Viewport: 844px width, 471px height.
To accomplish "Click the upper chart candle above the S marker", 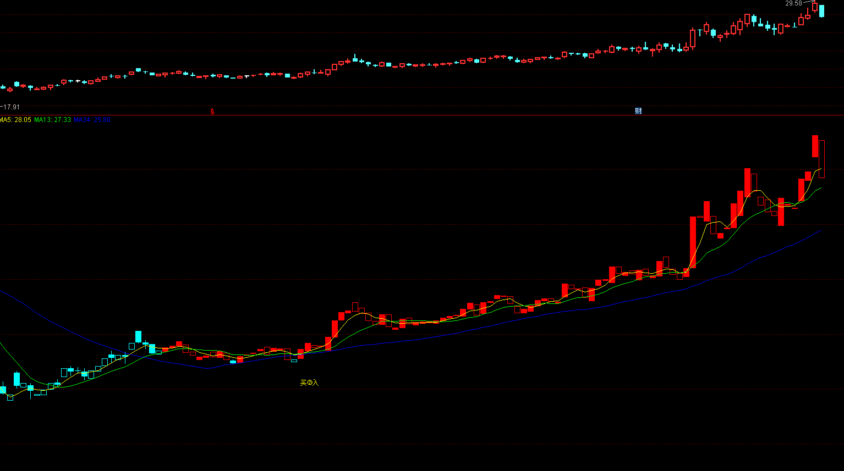I will 212,75.
